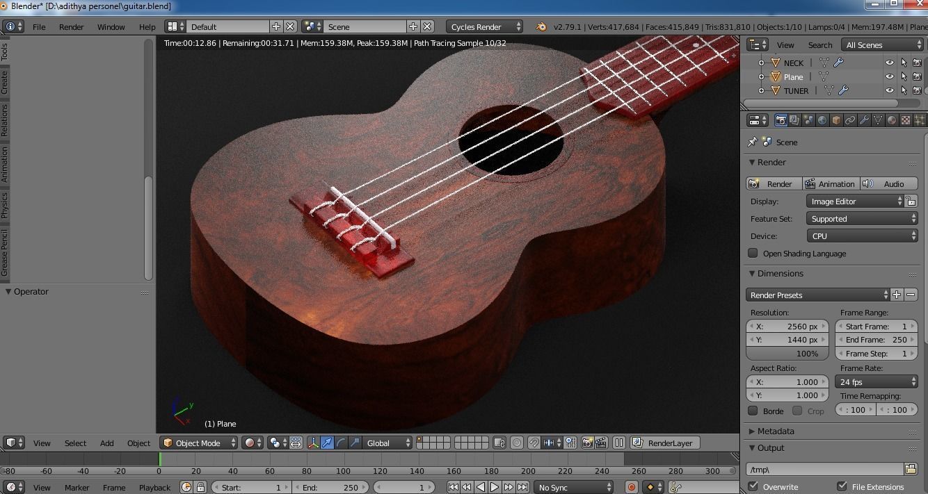Disable the File Extensions checkbox
The image size is (928, 494).
pyautogui.click(x=842, y=486)
